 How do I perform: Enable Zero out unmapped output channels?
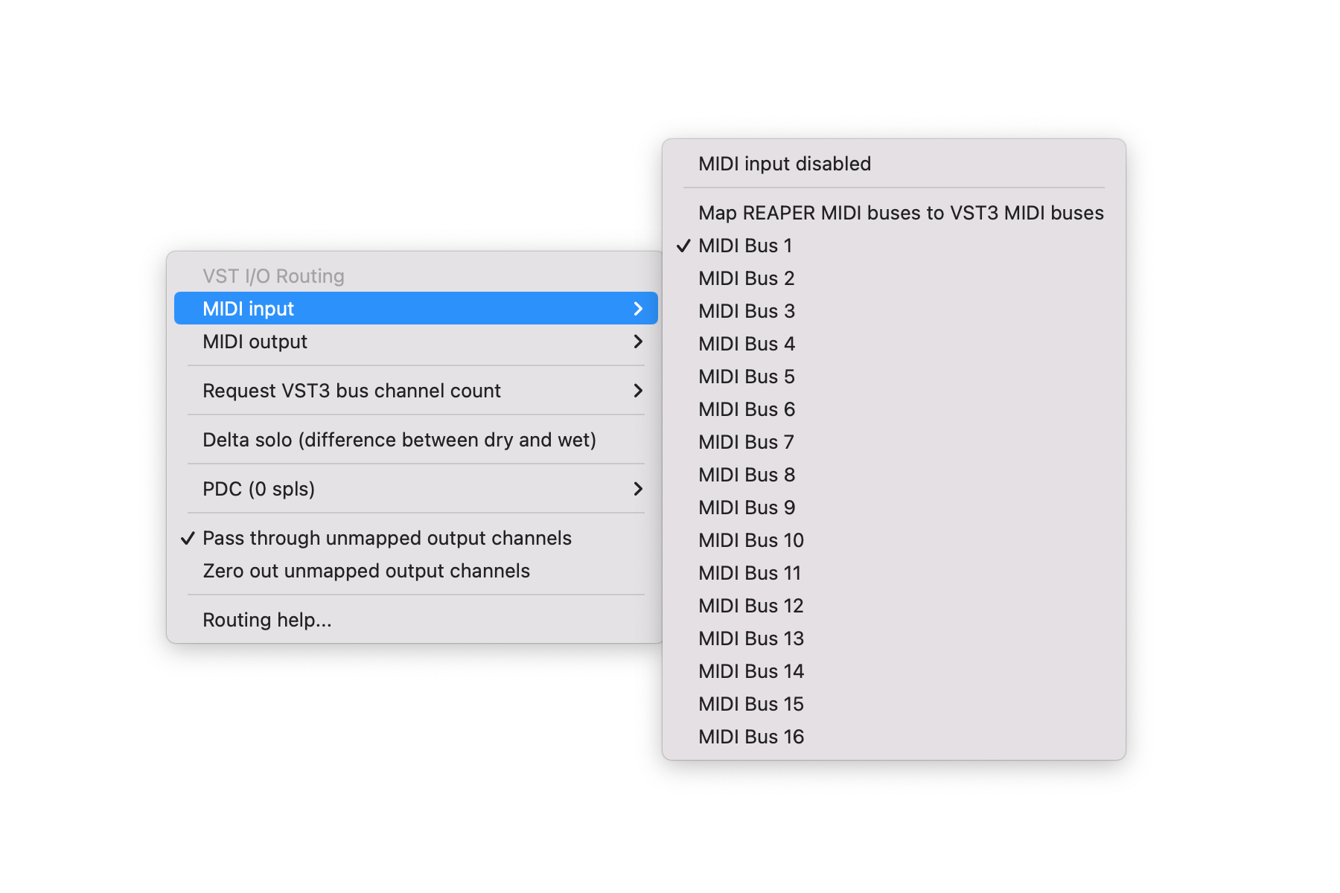click(366, 571)
